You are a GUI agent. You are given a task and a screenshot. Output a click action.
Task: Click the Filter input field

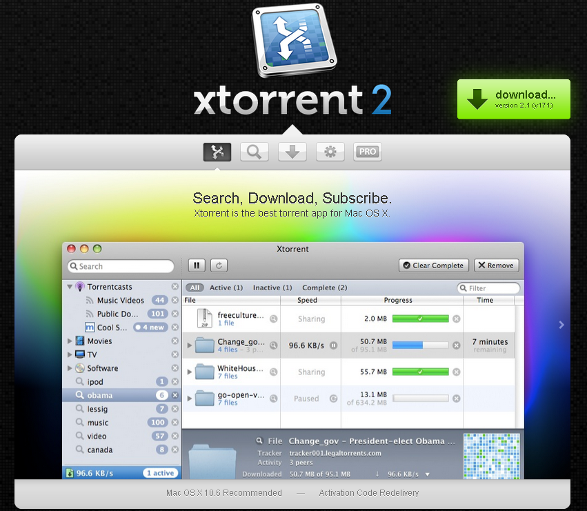point(493,288)
